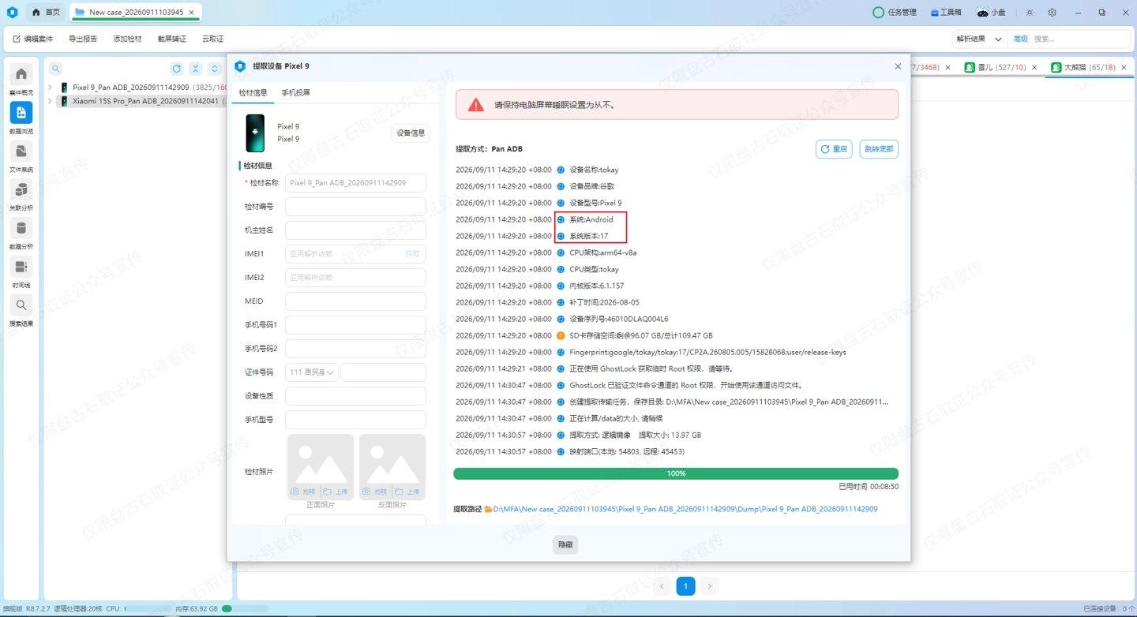1137x617 pixels.
Task: Open the 关联分析 sidebar icon
Action: 21,190
